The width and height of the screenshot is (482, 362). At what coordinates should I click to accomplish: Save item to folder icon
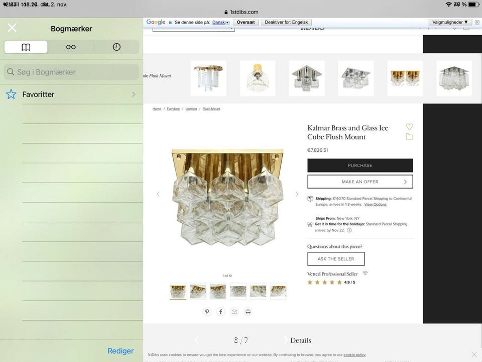click(410, 136)
